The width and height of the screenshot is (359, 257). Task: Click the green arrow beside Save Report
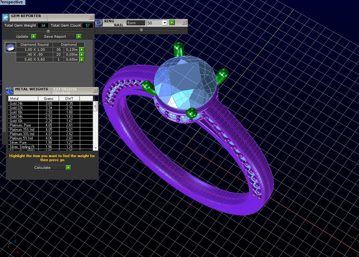point(79,36)
